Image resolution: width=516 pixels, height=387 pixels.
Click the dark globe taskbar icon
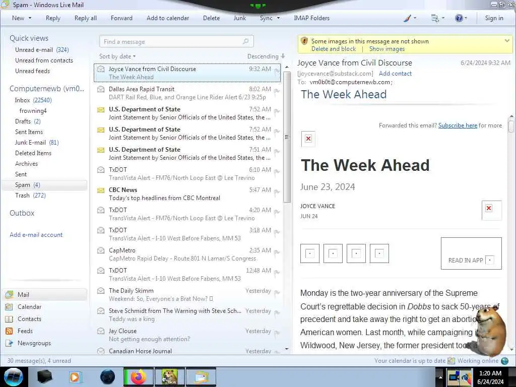tap(107, 377)
